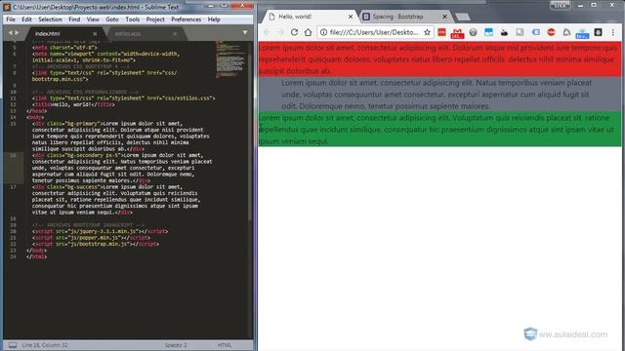
Task: Open the tab list dropdown arrow
Action: 245,32
